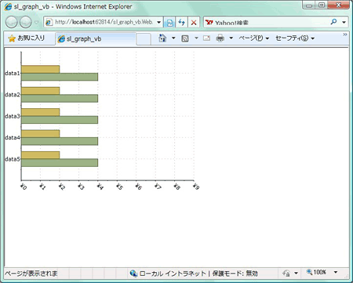Click the data4 axis label

click(13, 137)
